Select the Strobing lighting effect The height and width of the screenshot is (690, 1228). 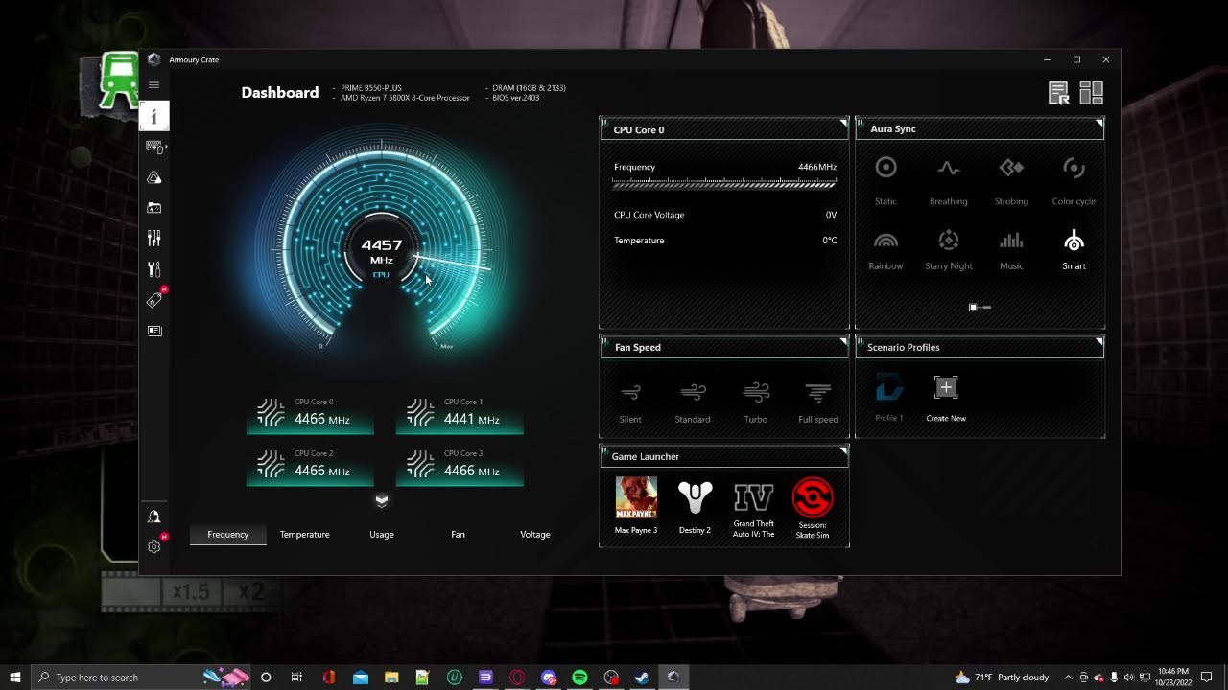(1011, 179)
